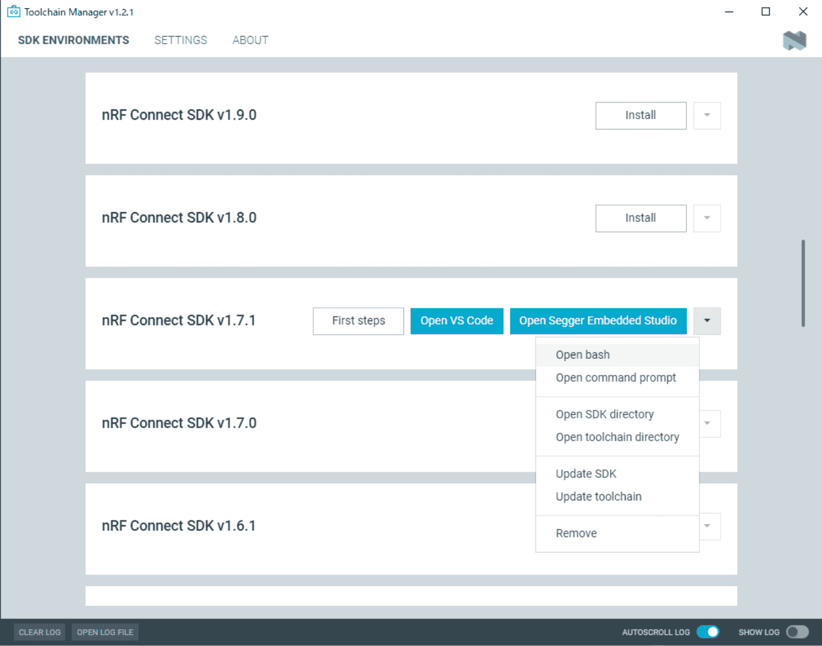
Task: Open VS Code for SDK v1.7.1
Action: (x=457, y=320)
